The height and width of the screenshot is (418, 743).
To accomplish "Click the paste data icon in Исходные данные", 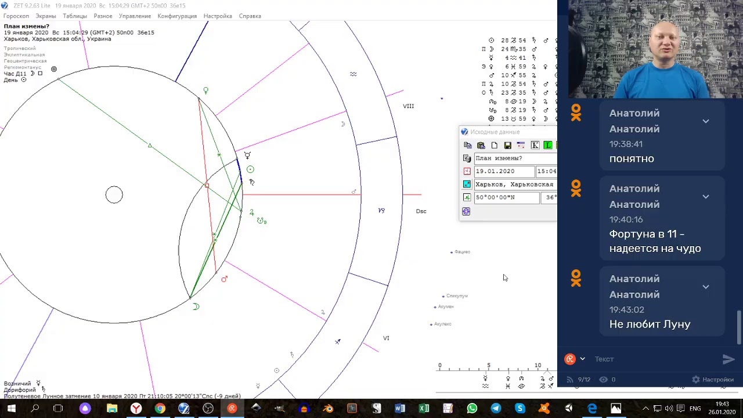I will [x=481, y=145].
